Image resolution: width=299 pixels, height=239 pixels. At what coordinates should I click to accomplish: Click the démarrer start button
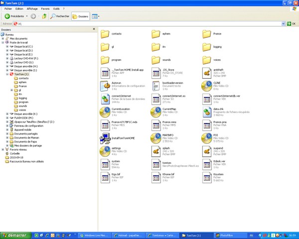(x=16, y=236)
